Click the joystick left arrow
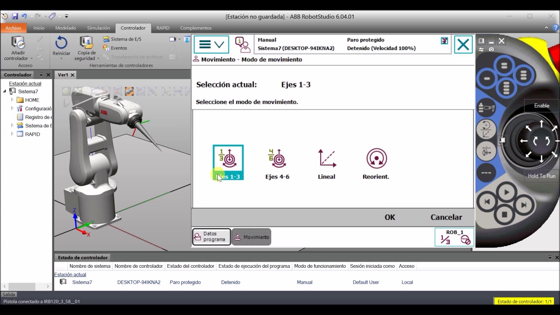This screenshot has height=315, width=560. coord(523,141)
